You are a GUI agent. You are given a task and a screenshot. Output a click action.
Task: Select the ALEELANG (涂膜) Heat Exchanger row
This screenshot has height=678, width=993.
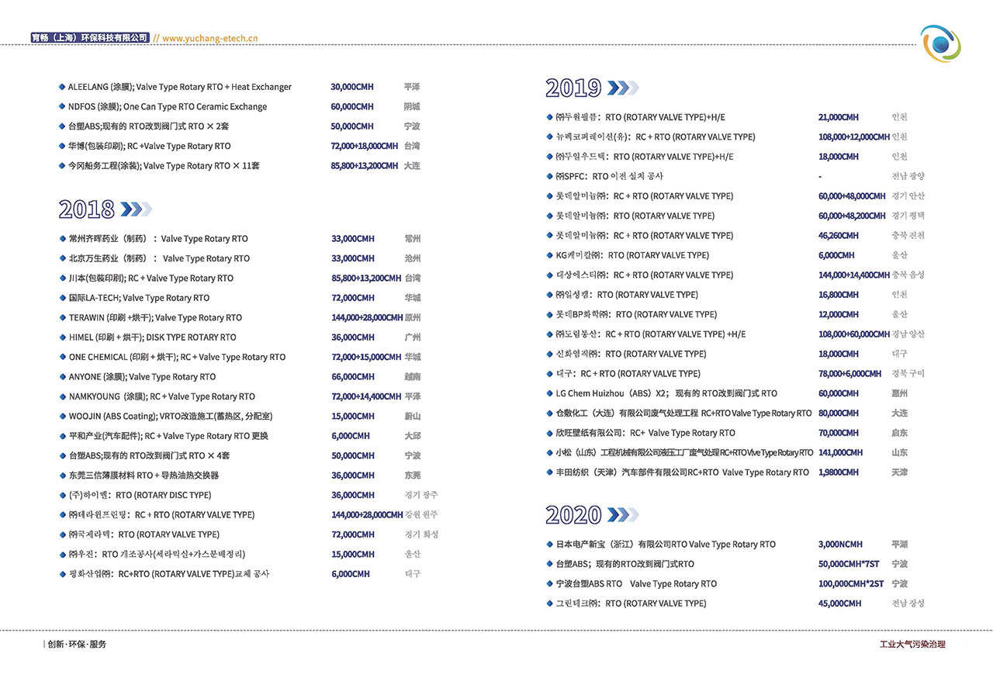[x=175, y=87]
